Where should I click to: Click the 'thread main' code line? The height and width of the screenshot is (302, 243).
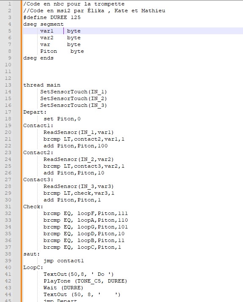42,85
